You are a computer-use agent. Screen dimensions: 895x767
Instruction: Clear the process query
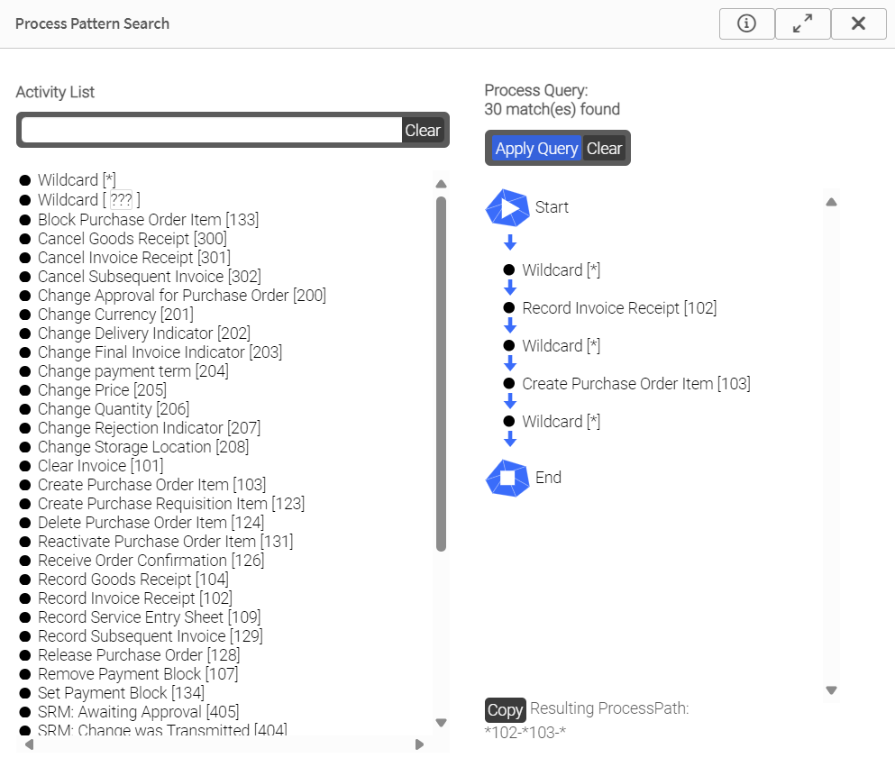(604, 149)
